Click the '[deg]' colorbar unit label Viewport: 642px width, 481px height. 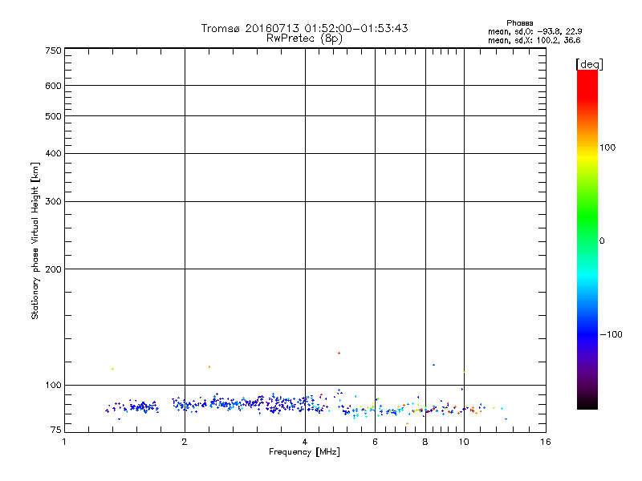point(589,64)
